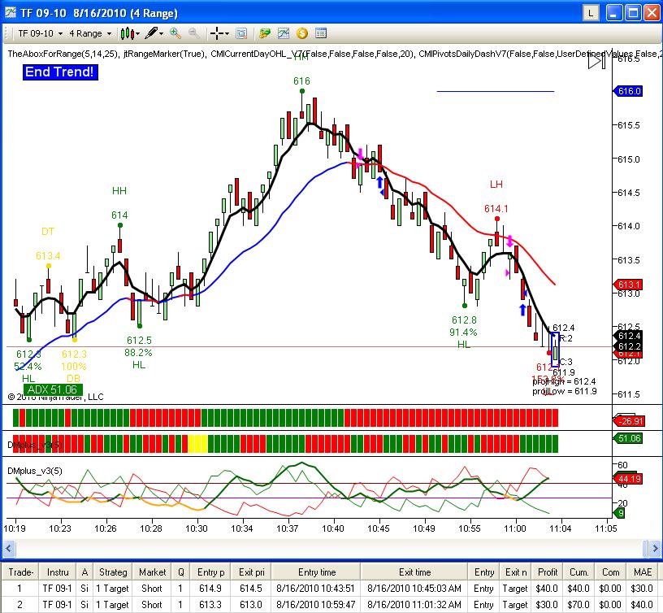The height and width of the screenshot is (613, 663).
Task: Click the 44.19 DMplus value marker
Action: (629, 479)
